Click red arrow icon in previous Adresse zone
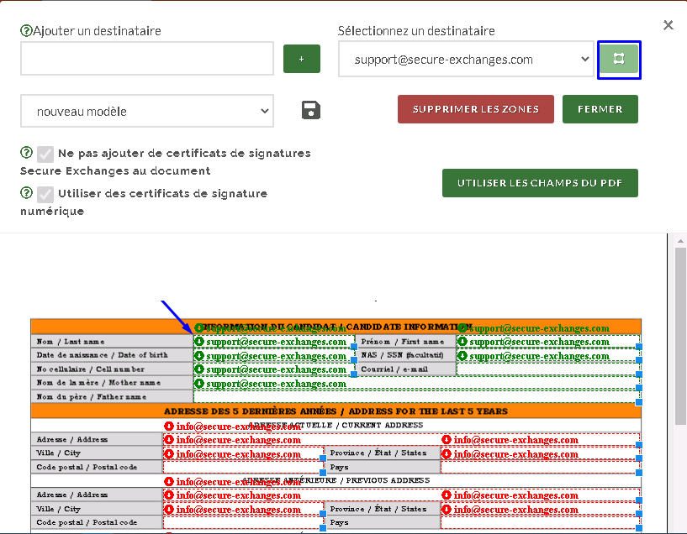687x534 pixels. click(x=169, y=495)
